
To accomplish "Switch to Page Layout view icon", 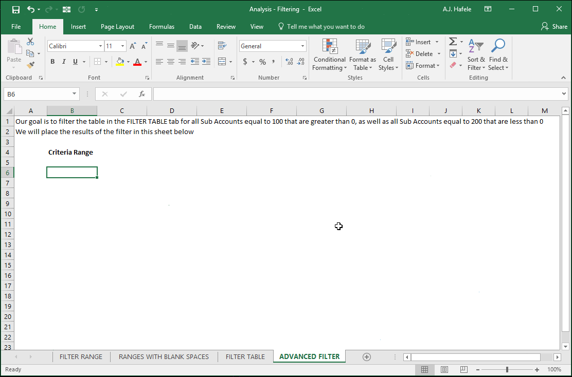I will click(444, 370).
